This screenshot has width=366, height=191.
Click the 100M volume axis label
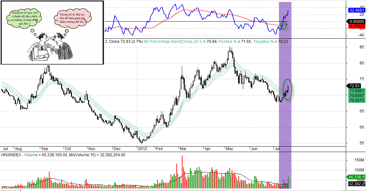[359, 170]
